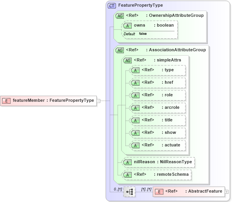Collapse the featureMember element node
232x202 pixels.
(98, 101)
